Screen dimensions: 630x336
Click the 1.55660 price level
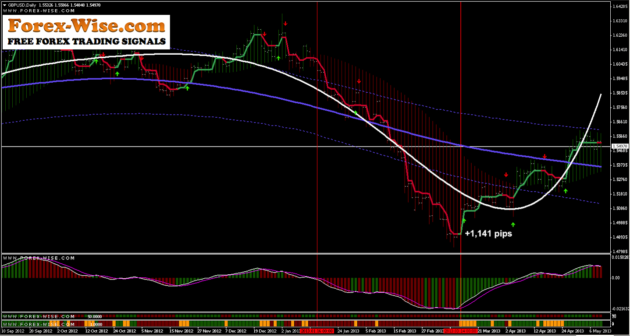620,136
